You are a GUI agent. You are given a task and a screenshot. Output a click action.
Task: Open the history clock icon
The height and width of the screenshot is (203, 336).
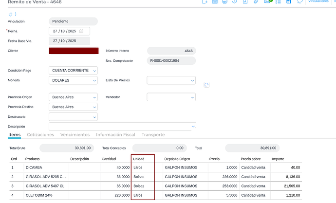coord(235,2)
